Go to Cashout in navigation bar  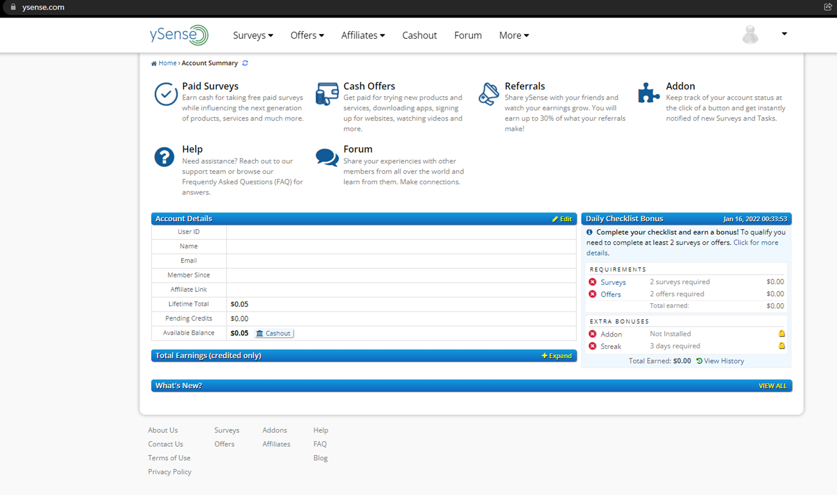tap(419, 35)
